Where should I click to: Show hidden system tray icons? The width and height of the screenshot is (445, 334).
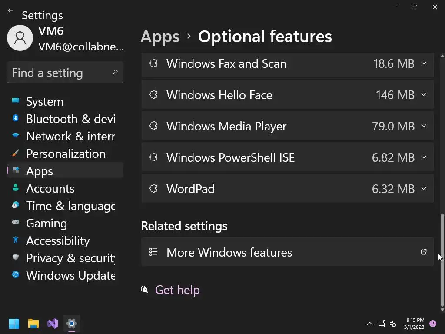[370, 324]
